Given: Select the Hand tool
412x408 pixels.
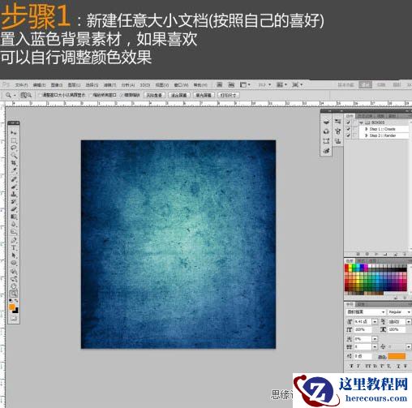Looking at the screenshot, I should pos(14,286).
